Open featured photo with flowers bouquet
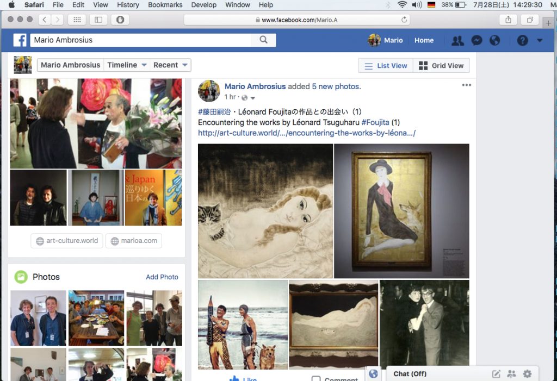 pyautogui.click(x=96, y=123)
